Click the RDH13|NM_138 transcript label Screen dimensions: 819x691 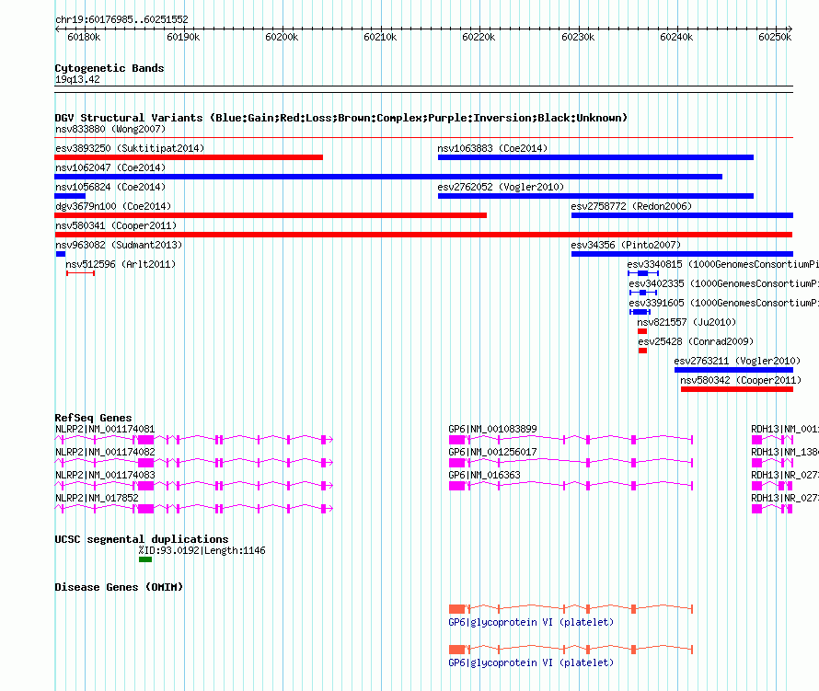pyautogui.click(x=785, y=452)
